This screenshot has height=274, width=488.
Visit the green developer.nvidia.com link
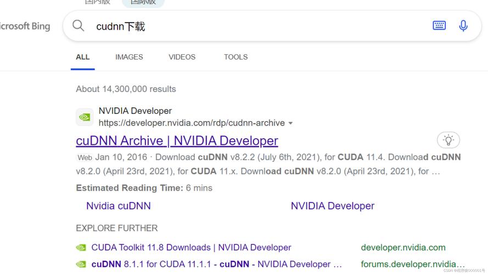pyautogui.click(x=403, y=248)
